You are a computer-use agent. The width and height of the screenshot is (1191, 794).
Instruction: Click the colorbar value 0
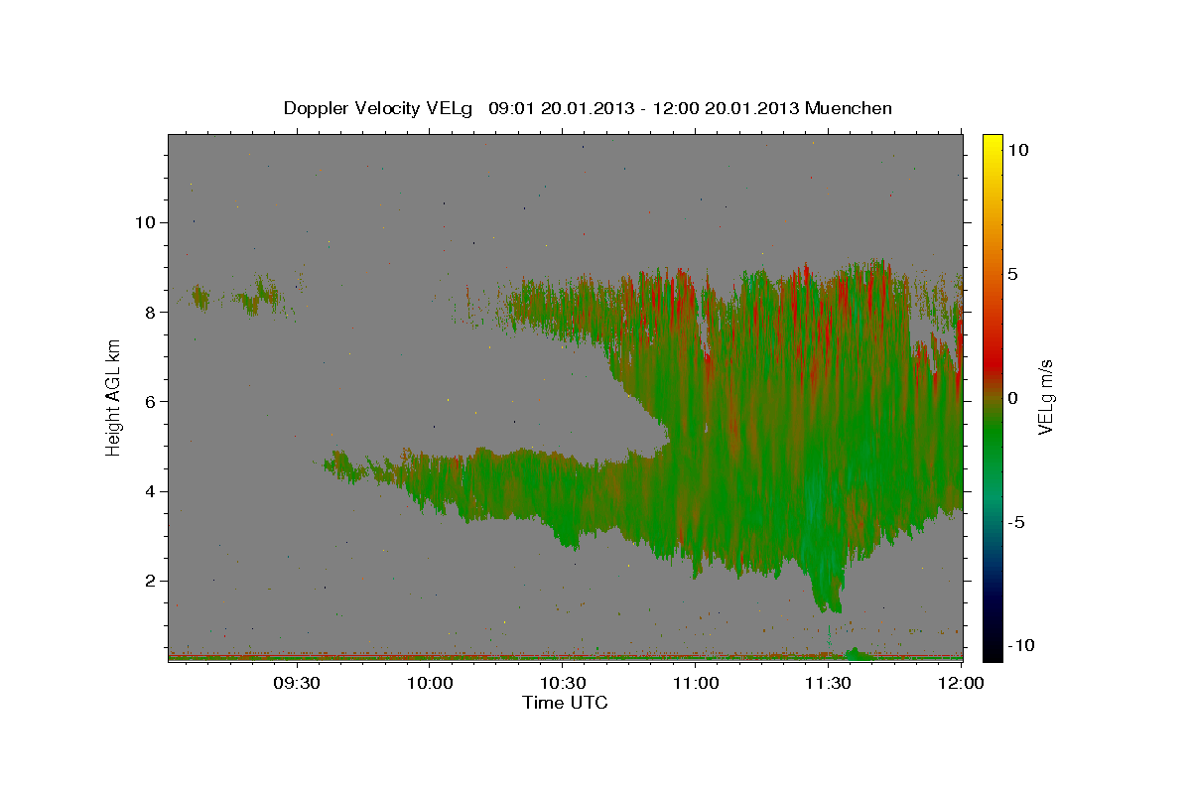[x=1012, y=398]
